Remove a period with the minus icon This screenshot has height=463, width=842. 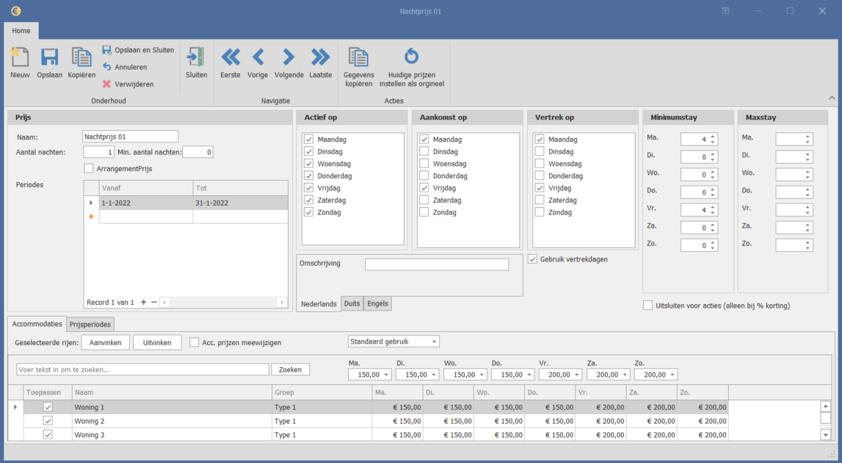pyautogui.click(x=154, y=302)
